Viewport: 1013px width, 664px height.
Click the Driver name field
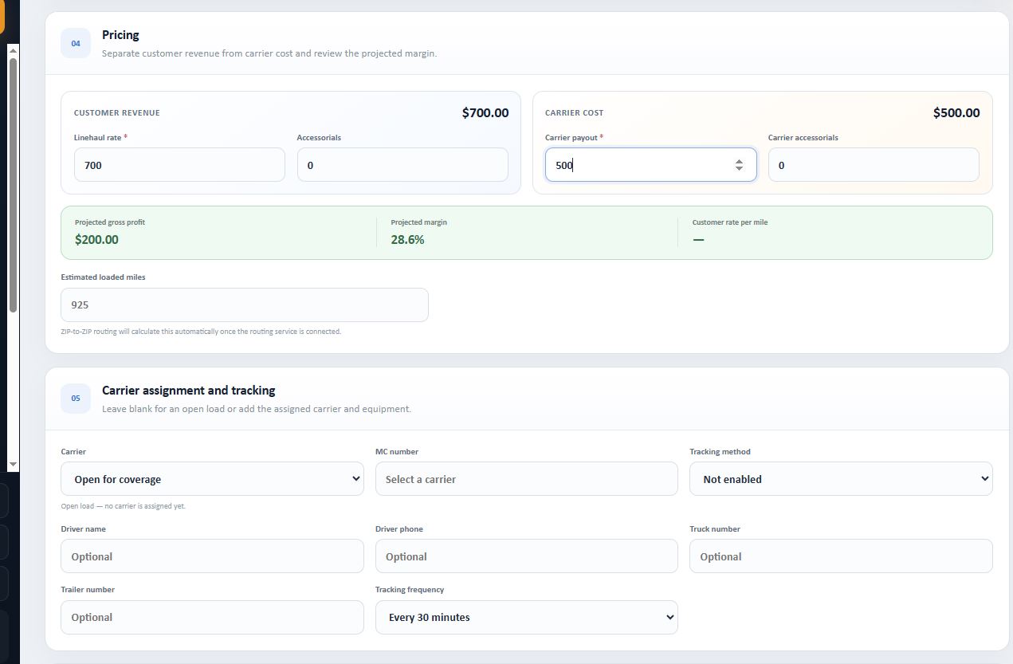point(212,556)
